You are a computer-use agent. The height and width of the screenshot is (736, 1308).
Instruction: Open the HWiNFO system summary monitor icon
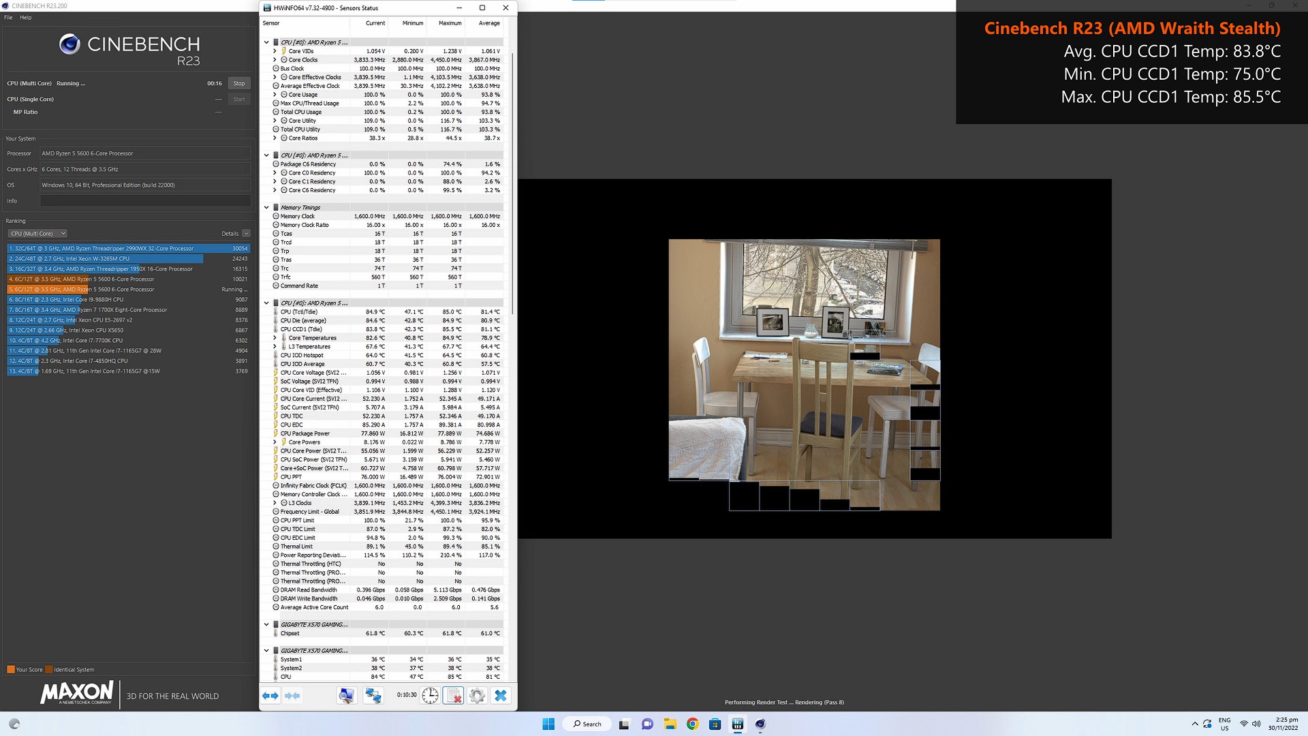coord(346,695)
